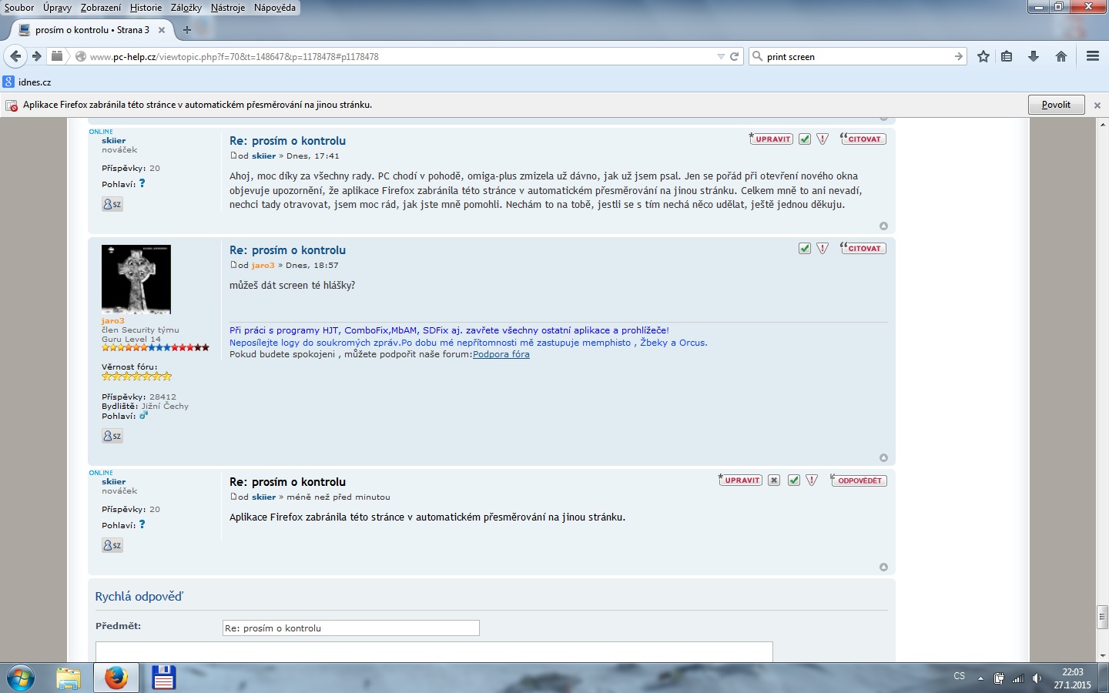Click the Povolit button
The height and width of the screenshot is (693, 1109).
coord(1056,105)
